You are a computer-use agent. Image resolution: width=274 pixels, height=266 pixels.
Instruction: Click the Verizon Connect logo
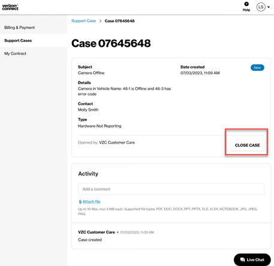tap(10, 7)
